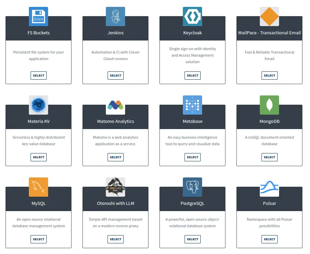The width and height of the screenshot is (310, 254).
Task: Click the 'FS Buckets' card title
Action: tap(38, 33)
